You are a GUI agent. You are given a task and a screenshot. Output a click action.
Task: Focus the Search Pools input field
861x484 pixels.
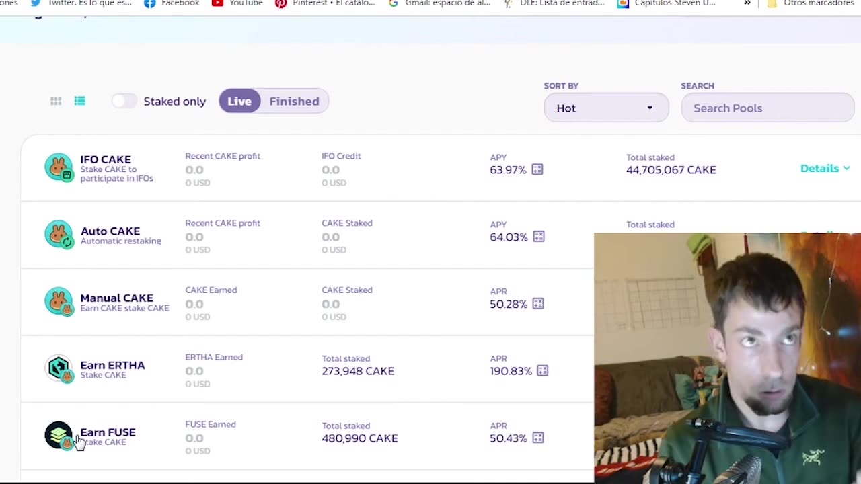pos(768,108)
